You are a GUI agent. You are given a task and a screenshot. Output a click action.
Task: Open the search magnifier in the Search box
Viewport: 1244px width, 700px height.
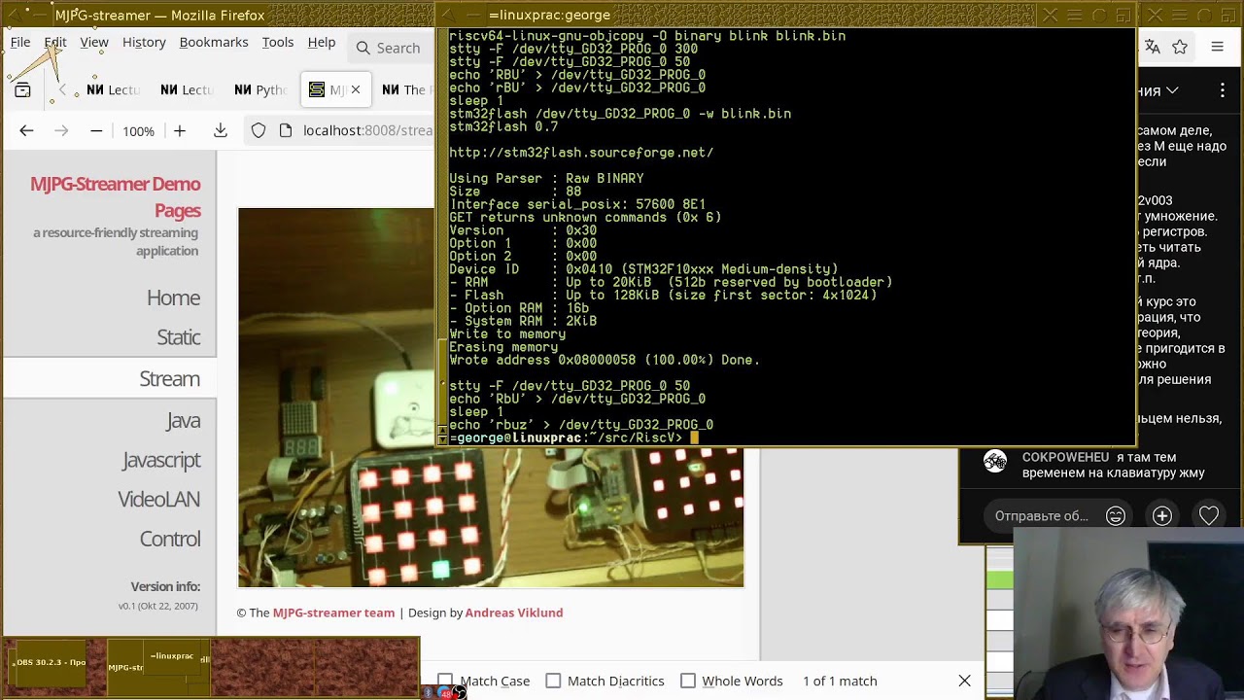363,48
